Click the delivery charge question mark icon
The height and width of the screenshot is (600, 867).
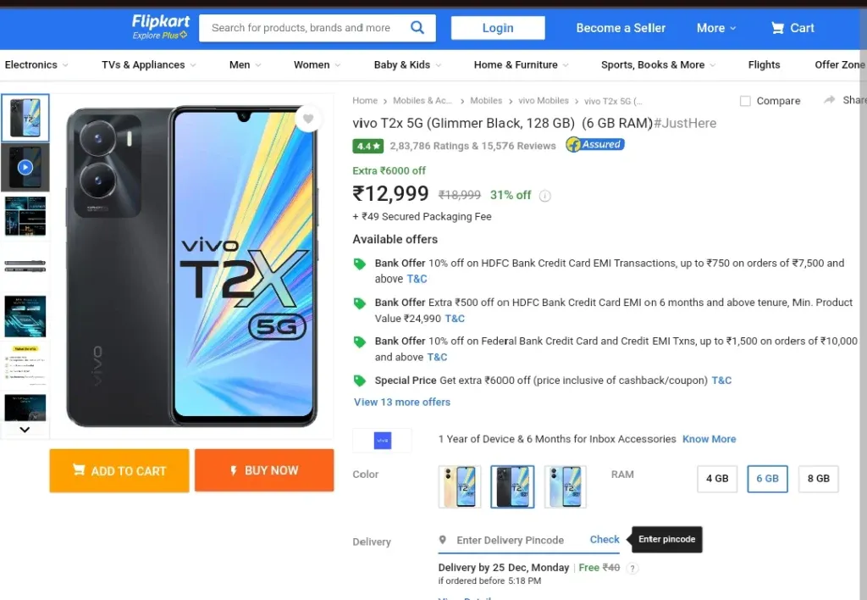[632, 569]
